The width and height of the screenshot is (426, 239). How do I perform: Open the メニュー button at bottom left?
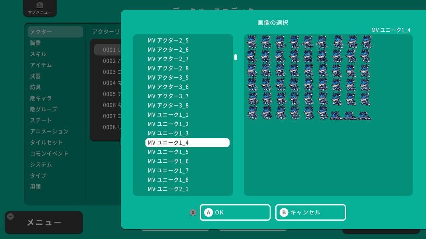44,222
